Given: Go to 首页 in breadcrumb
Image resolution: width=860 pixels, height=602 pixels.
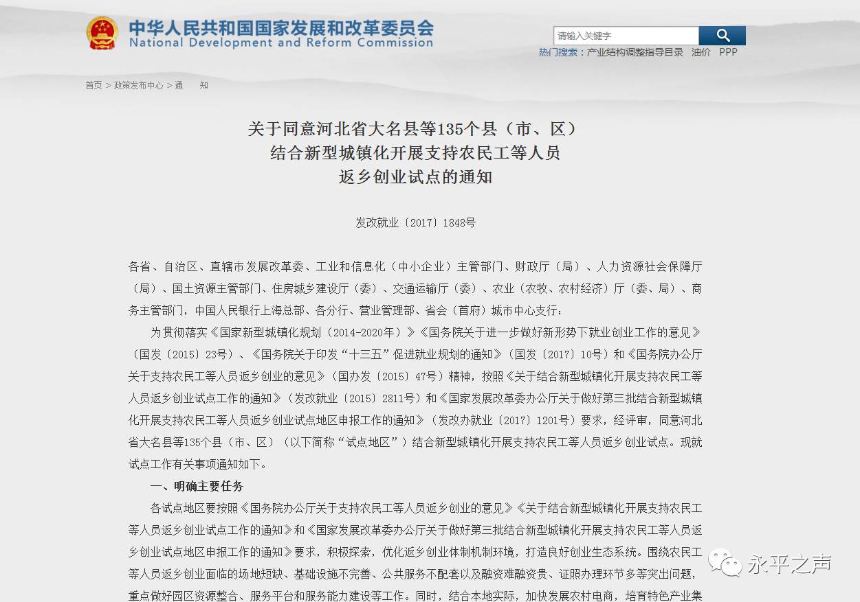Looking at the screenshot, I should (x=93, y=85).
